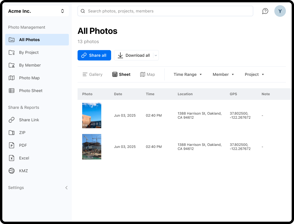Image resolution: width=294 pixels, height=224 pixels.
Task: Click the Excel file icon
Action: (x=12, y=158)
